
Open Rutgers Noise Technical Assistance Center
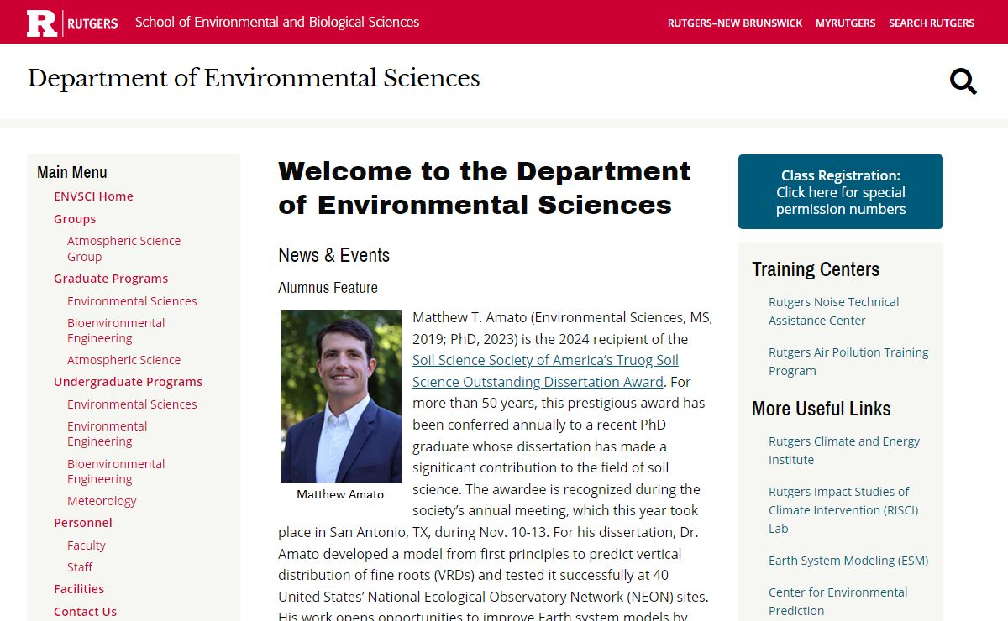point(833,311)
